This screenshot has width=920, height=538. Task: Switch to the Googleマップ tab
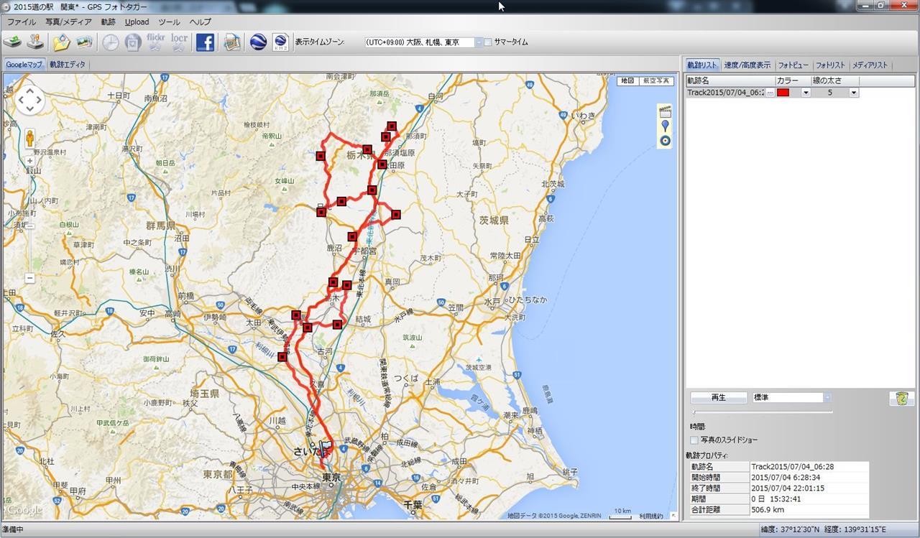24,65
